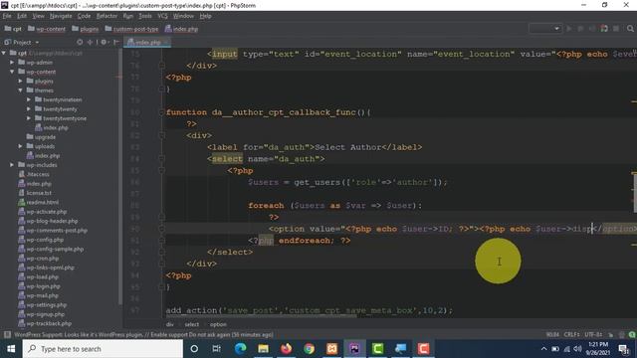
Task: Click the wp-content breadcrumb
Action: [47, 29]
